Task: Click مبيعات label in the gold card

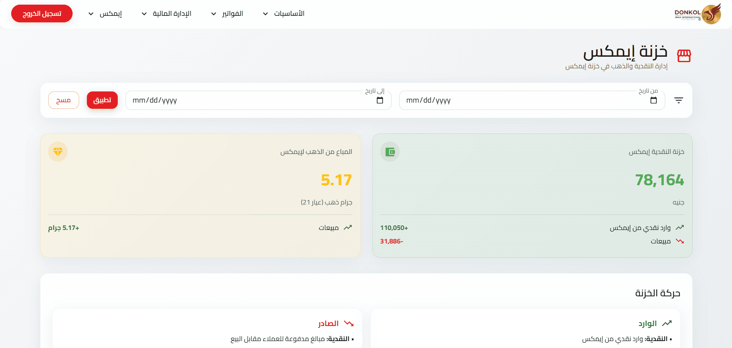Action: pos(329,228)
